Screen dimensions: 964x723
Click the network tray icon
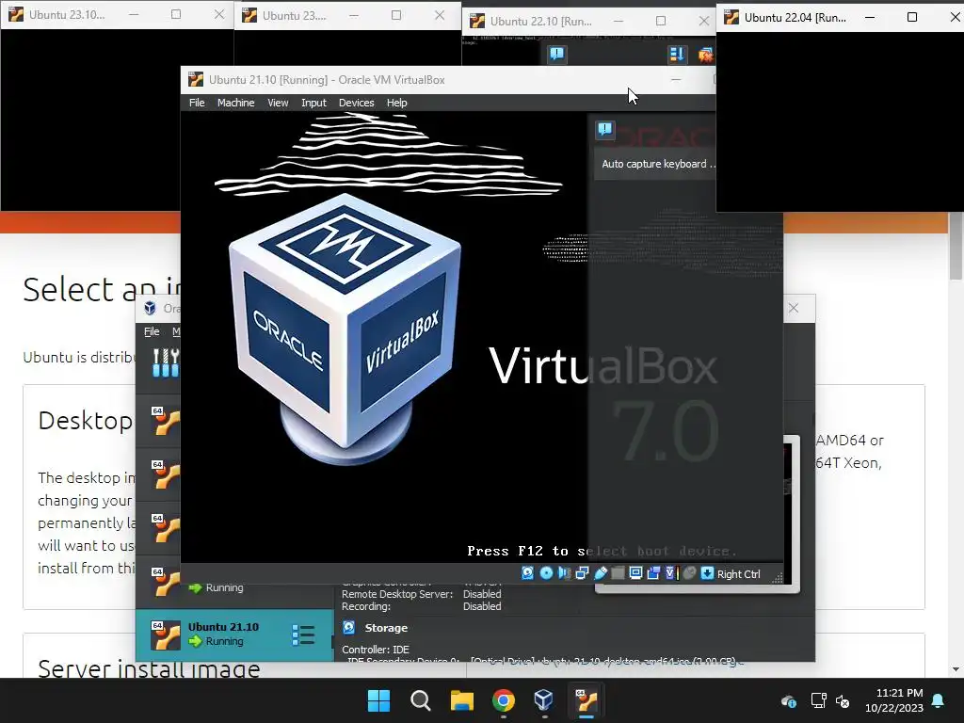coord(818,700)
